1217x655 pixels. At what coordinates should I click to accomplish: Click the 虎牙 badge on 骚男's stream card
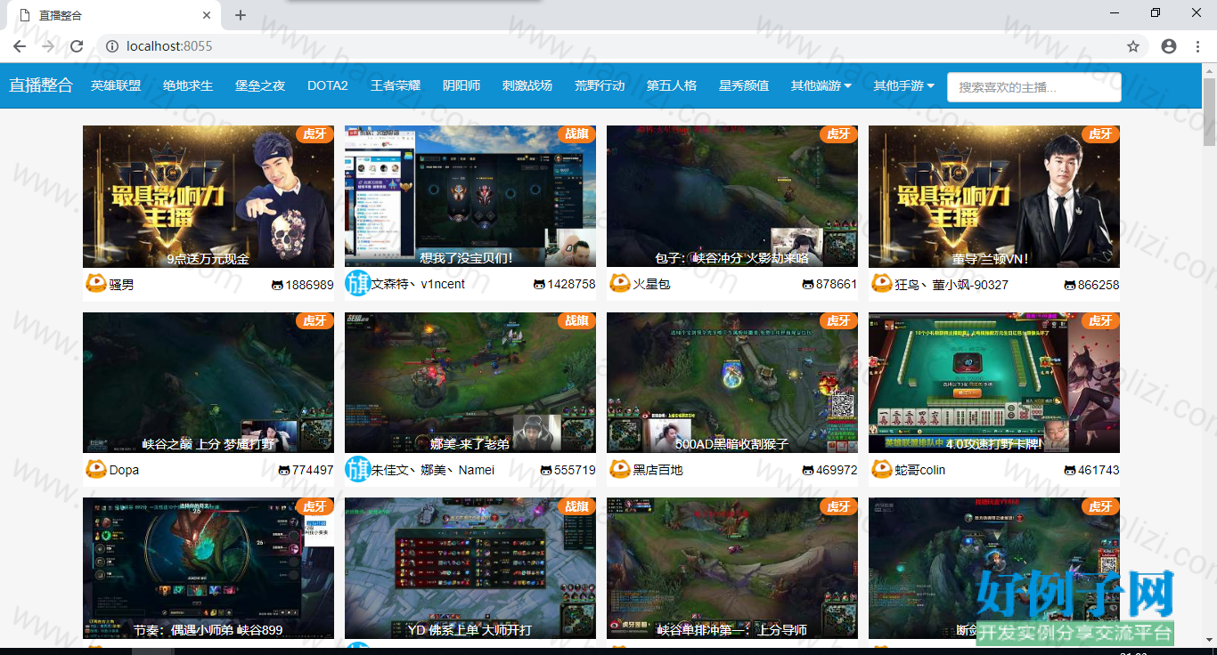point(315,134)
